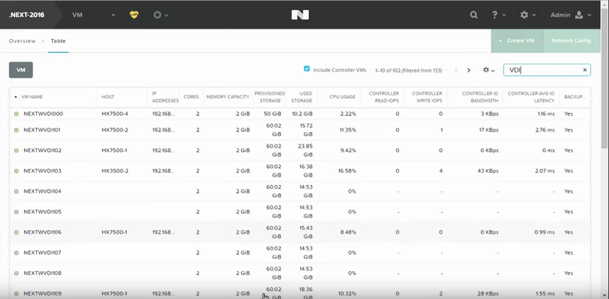This screenshot has width=609, height=299.
Task: Select the Table tab
Action: 58,41
